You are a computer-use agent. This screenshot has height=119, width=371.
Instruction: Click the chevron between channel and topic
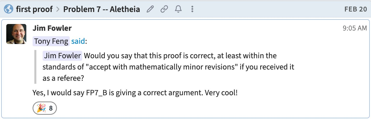[x=58, y=10]
